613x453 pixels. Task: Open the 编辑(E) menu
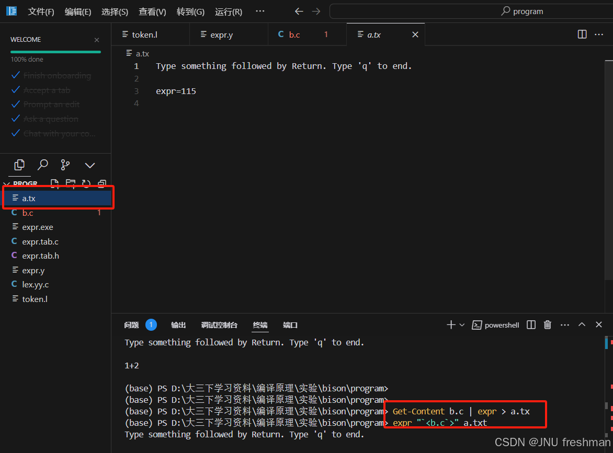[x=78, y=11]
